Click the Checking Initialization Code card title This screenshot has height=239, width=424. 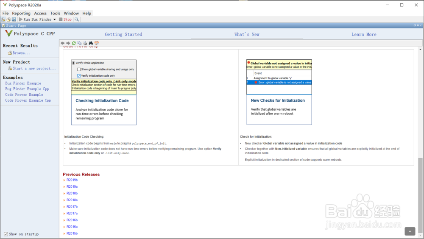[x=102, y=100]
